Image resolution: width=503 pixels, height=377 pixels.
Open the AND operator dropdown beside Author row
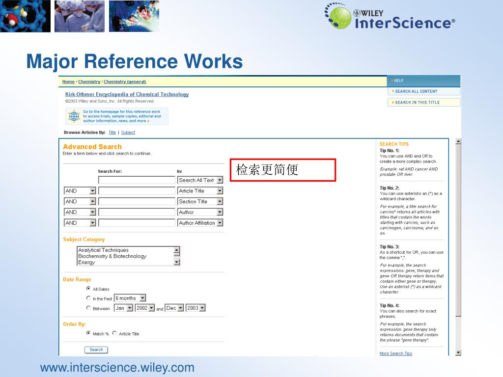(x=80, y=212)
